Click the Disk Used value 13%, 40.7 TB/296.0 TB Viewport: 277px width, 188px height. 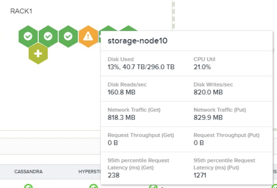[x=141, y=67]
